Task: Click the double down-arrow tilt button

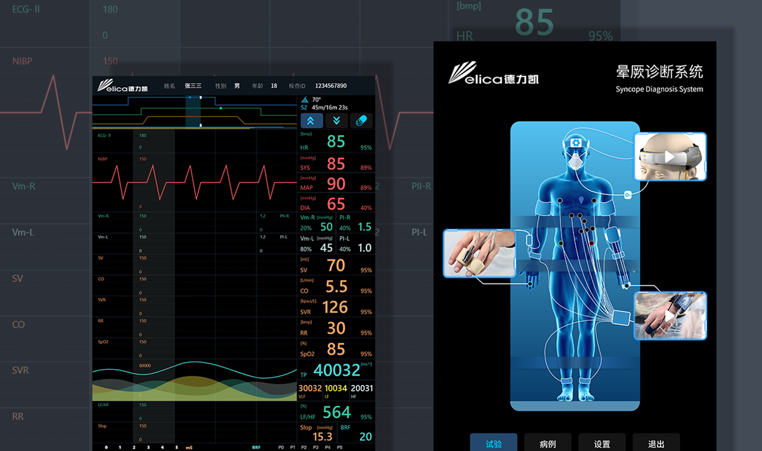Action: pos(336,121)
